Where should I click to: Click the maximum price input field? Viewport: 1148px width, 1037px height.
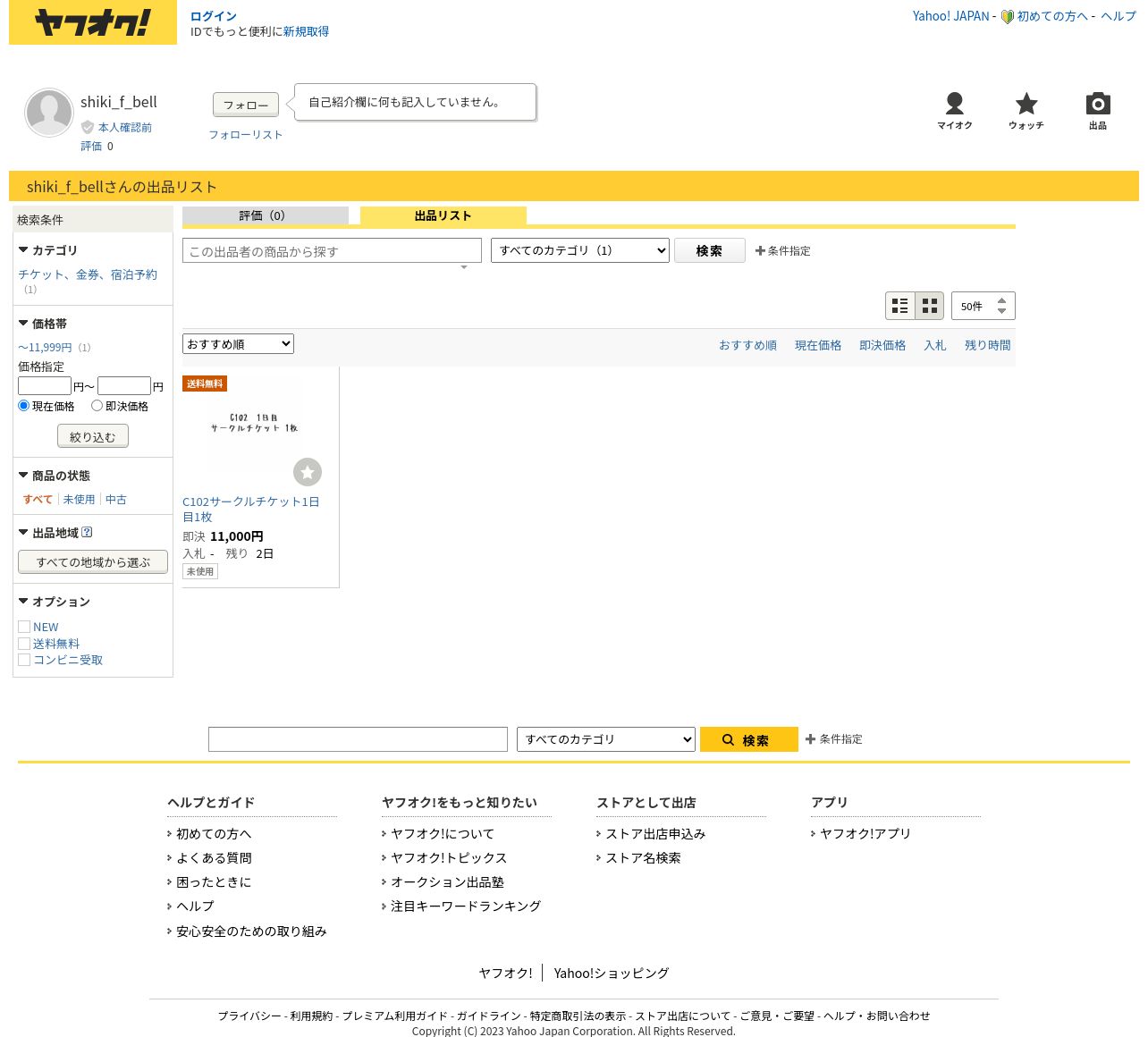124,386
